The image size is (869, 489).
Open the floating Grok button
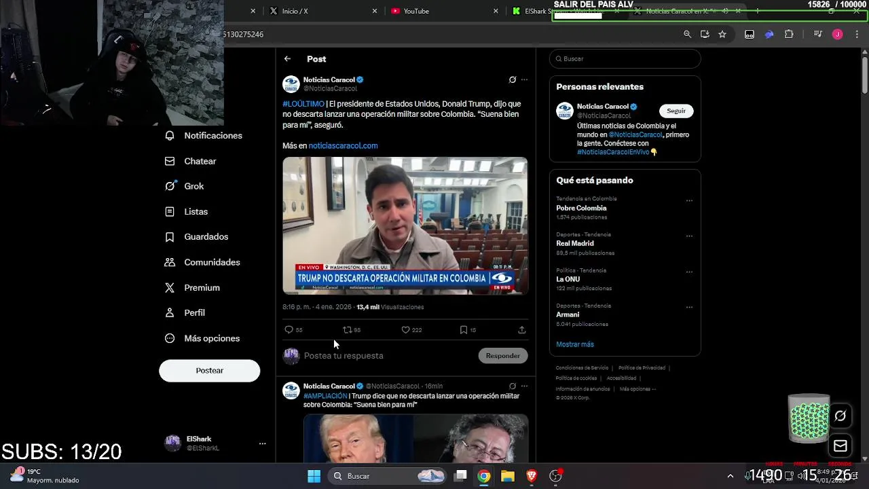coord(840,416)
